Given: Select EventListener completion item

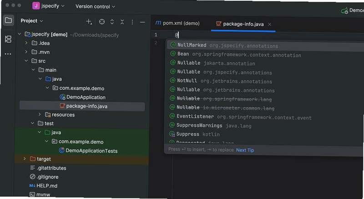Looking at the screenshot, I should click(265, 116).
